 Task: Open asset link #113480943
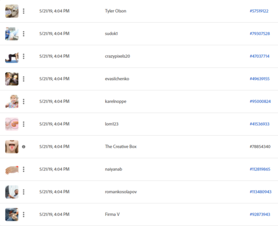click(260, 192)
